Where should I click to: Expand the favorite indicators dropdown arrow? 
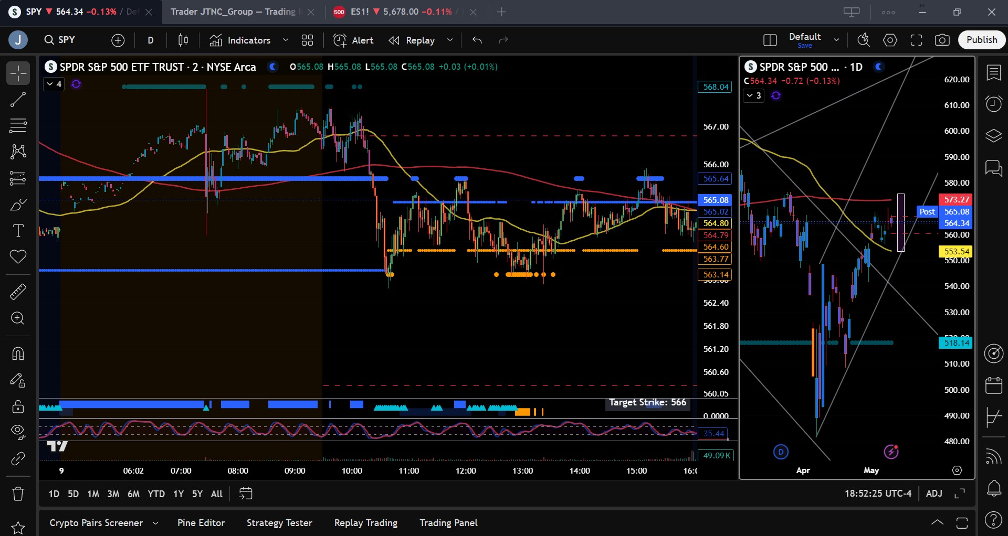click(x=286, y=40)
